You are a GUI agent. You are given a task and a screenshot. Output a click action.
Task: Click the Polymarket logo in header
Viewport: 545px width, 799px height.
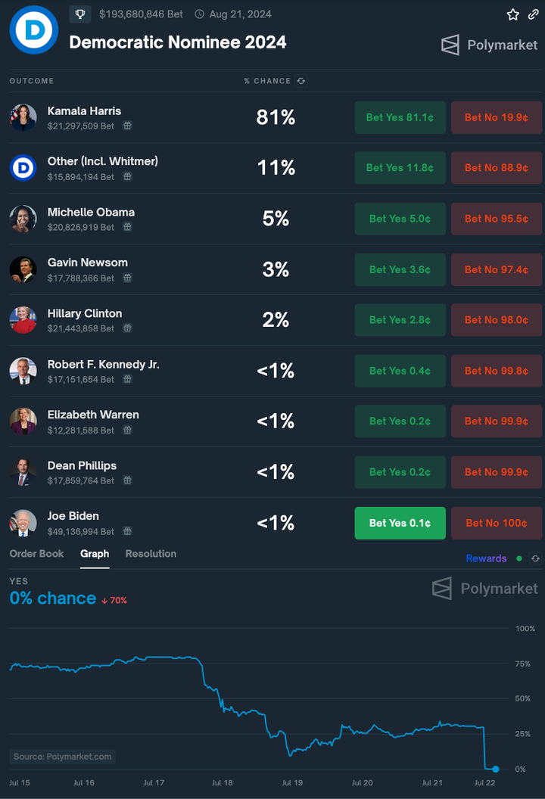[x=489, y=45]
